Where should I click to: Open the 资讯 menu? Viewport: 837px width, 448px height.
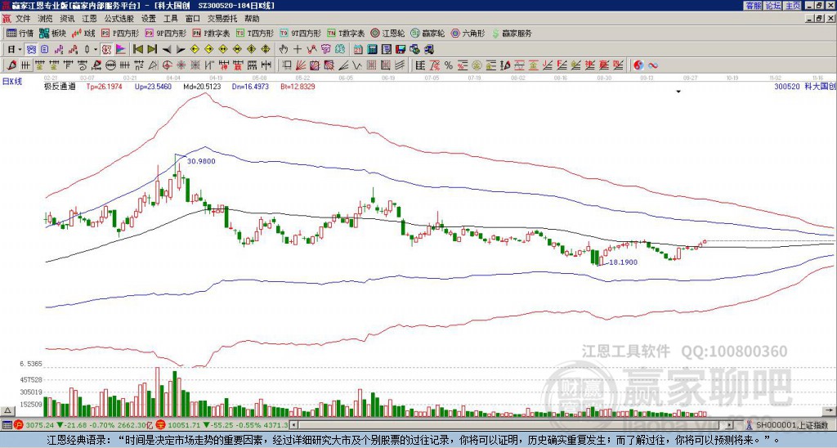[67, 19]
